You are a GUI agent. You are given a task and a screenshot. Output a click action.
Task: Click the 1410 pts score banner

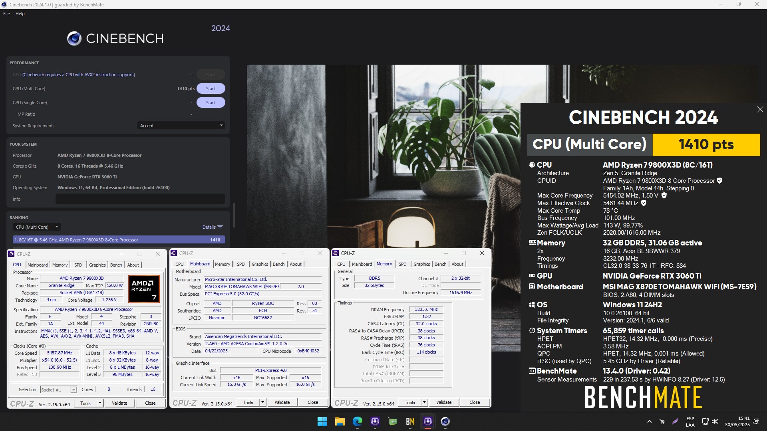click(x=706, y=144)
